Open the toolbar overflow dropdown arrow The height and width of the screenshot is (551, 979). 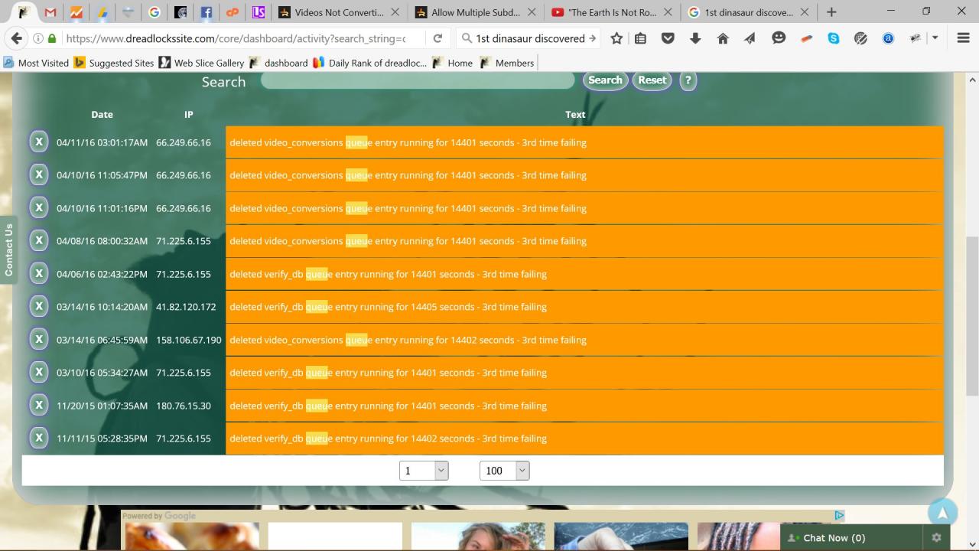(x=935, y=38)
